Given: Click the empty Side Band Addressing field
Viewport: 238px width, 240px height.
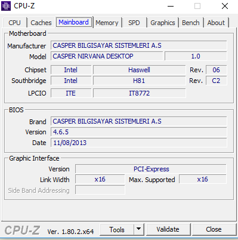Looking at the screenshot, I should pos(100,190).
